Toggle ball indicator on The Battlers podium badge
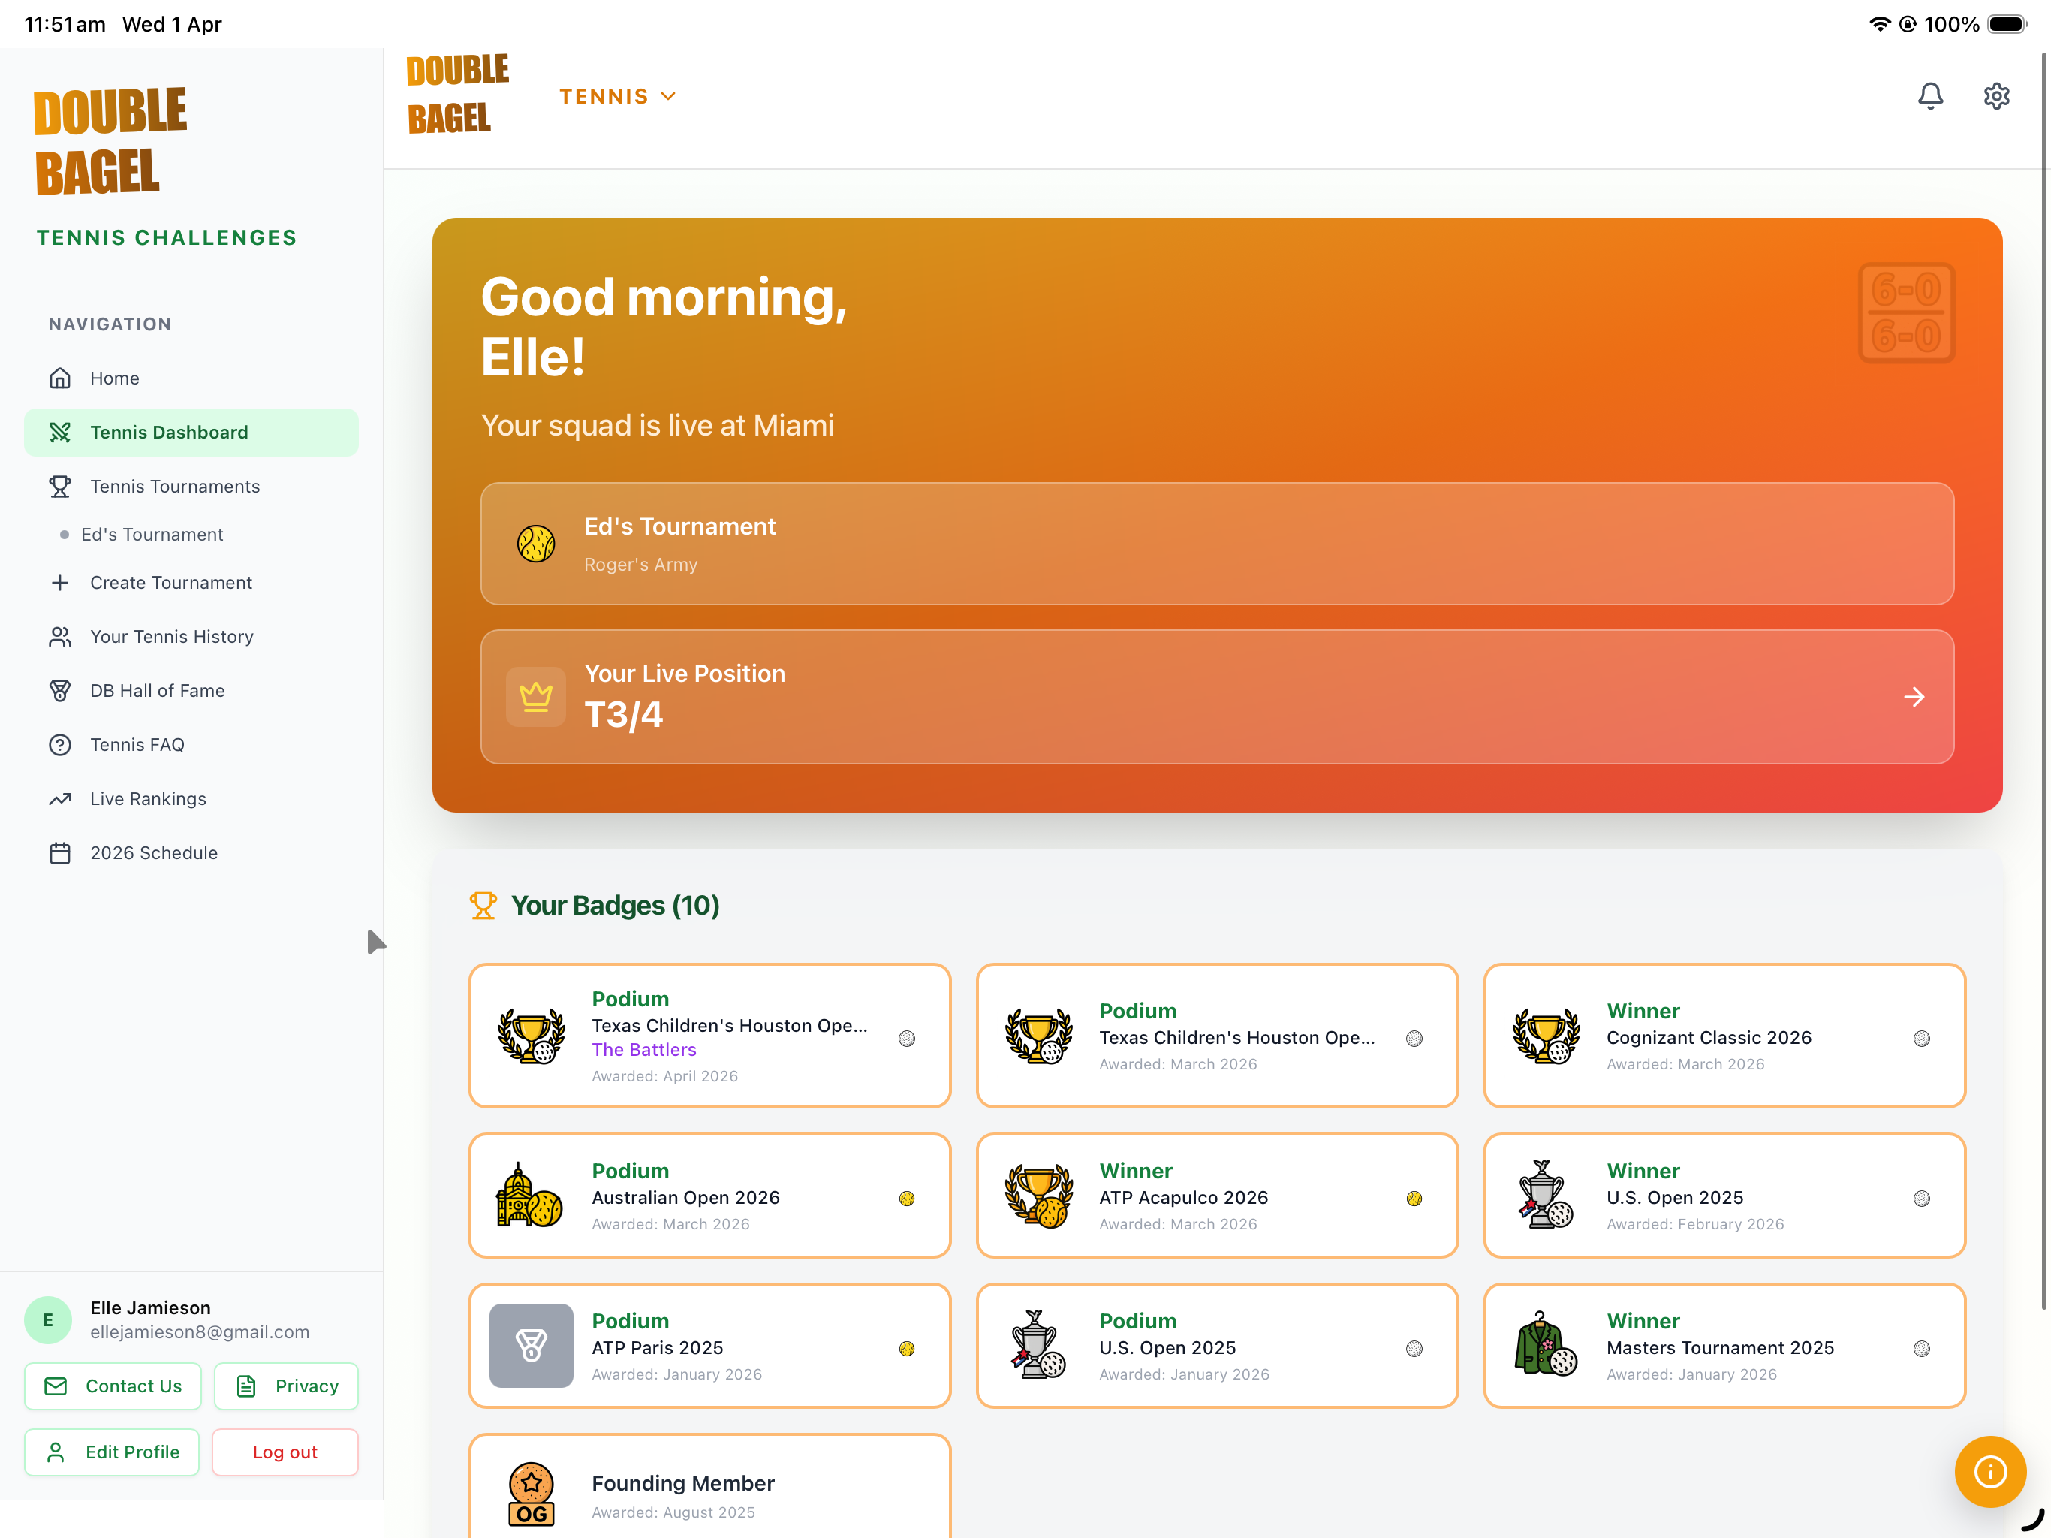2051x1538 pixels. coord(907,1038)
